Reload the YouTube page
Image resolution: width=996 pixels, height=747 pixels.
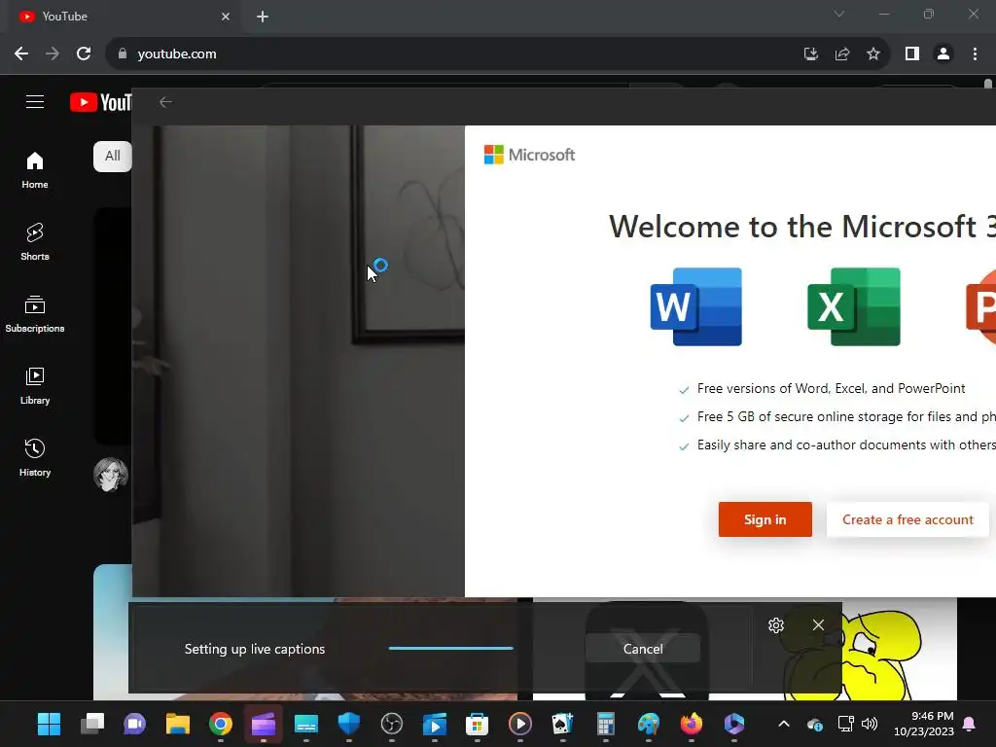(x=84, y=54)
